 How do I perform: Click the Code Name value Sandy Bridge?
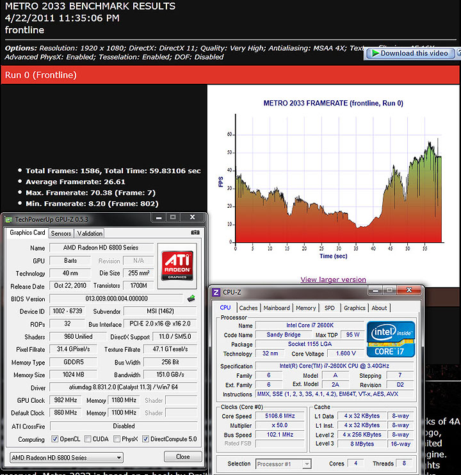(x=284, y=335)
